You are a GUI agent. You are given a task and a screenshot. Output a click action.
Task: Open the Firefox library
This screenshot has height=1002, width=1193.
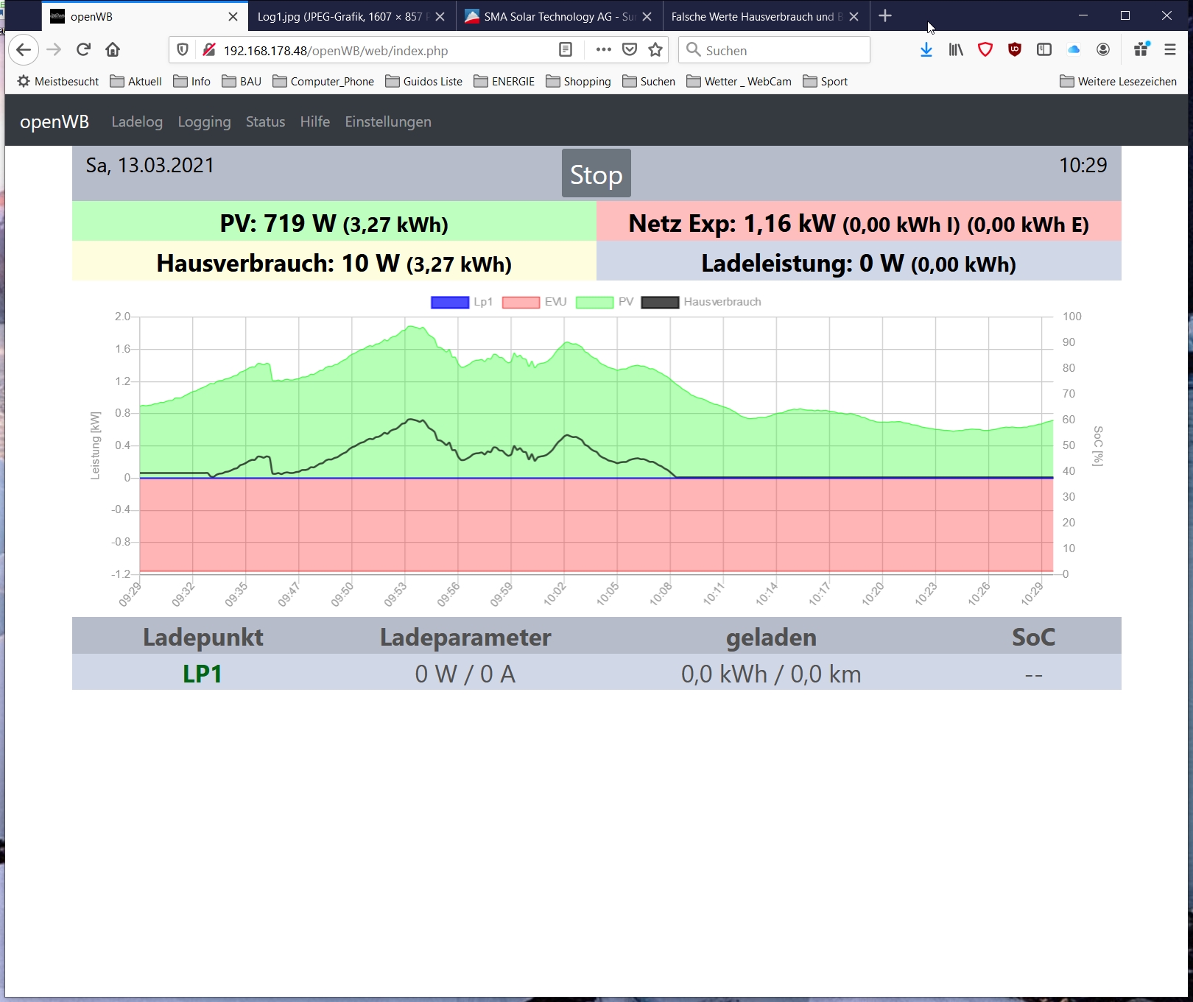[956, 50]
